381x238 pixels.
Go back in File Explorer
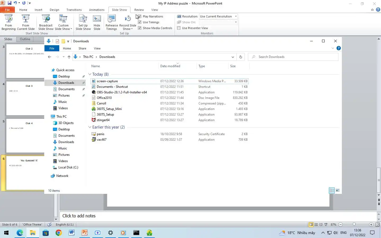49,57
